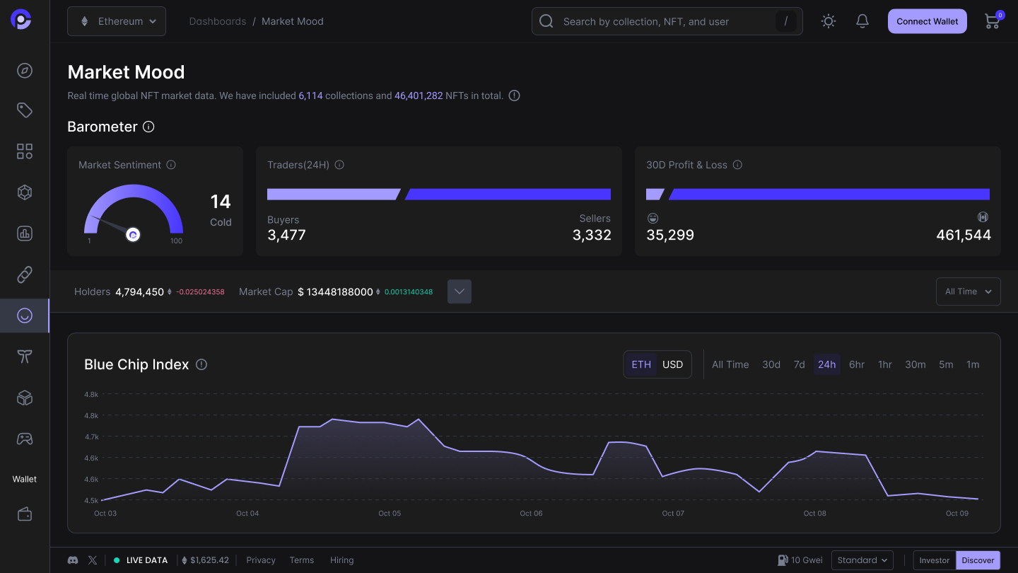Select the 1m chart range
This screenshot has height=573, width=1018.
tap(973, 364)
